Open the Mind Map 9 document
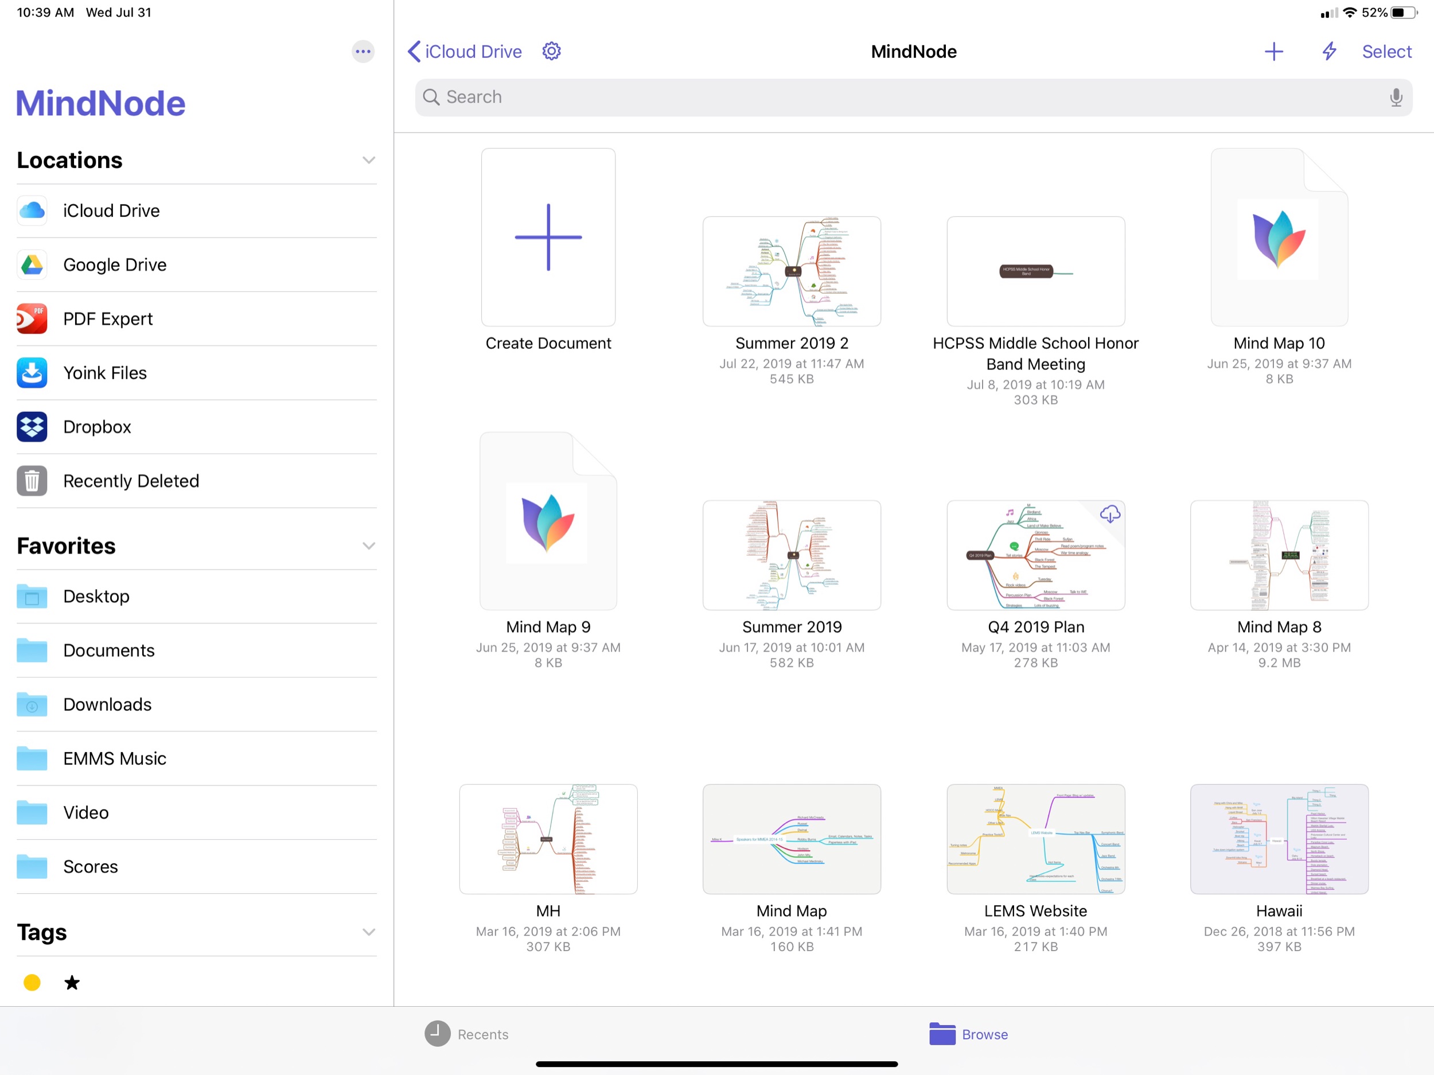Screen dimensions: 1434x1075 [x=548, y=521]
